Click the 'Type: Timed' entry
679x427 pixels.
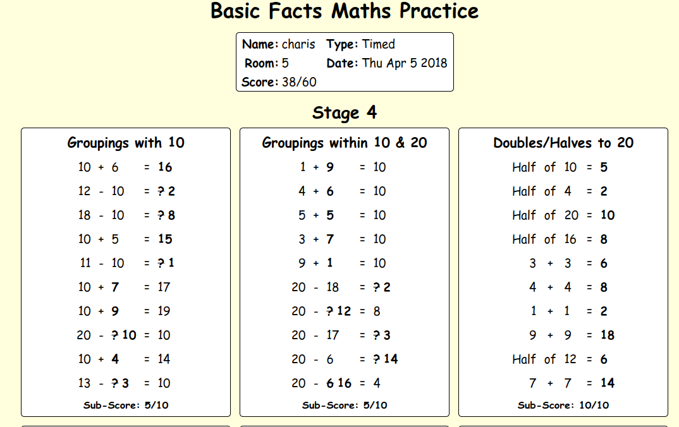tap(361, 44)
